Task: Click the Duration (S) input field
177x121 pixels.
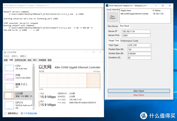Action: (x=139, y=58)
